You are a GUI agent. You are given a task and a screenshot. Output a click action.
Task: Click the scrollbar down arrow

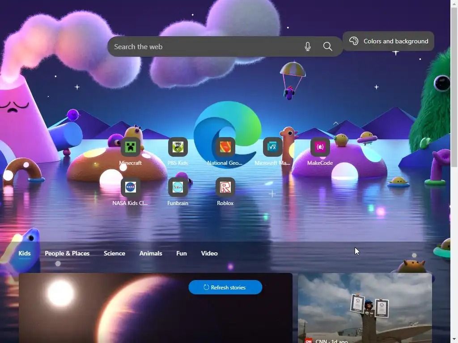pos(454,340)
